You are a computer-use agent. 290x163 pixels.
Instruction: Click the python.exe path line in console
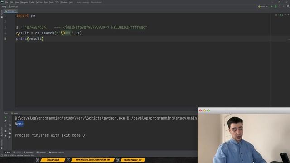106,118
